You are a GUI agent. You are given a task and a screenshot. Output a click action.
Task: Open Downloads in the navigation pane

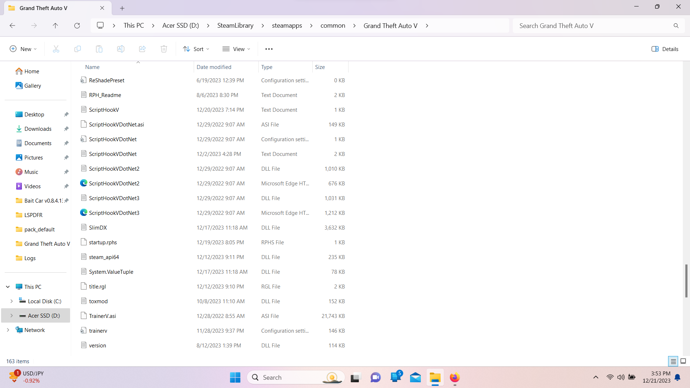coord(38,129)
